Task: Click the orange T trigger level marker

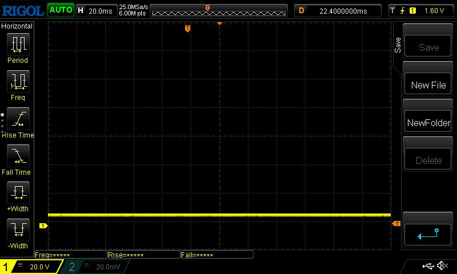Action: [396, 224]
